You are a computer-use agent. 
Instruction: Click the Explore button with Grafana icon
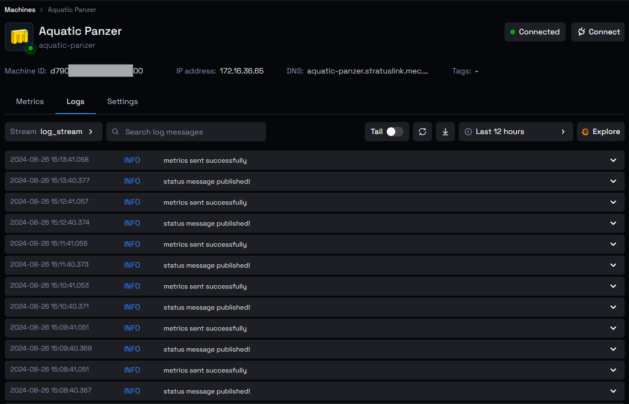click(x=600, y=132)
